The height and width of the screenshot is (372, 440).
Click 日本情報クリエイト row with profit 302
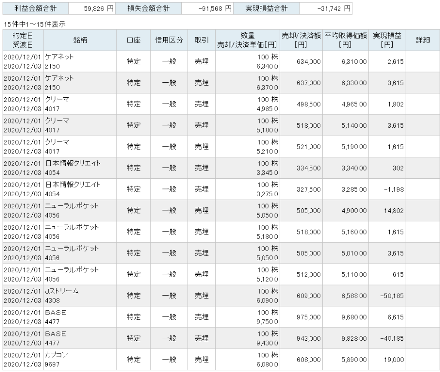(x=221, y=168)
